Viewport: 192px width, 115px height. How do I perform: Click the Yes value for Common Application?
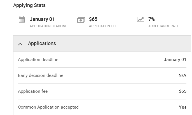click(182, 107)
